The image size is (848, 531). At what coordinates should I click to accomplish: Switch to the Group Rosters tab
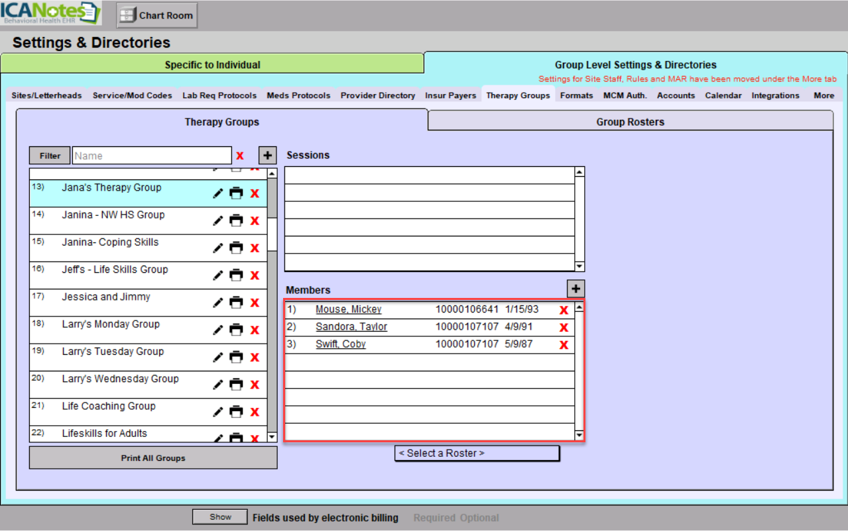[x=630, y=122]
